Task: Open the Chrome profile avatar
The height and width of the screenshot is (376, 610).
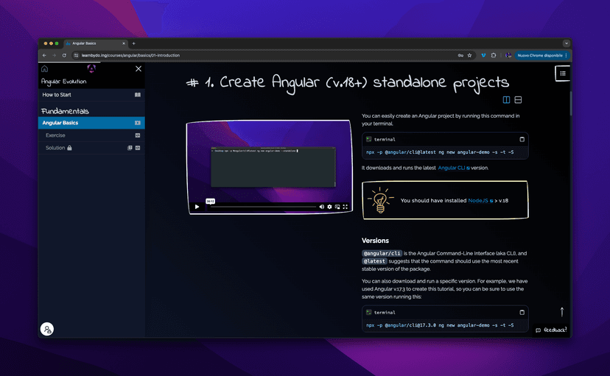Action: coord(508,55)
